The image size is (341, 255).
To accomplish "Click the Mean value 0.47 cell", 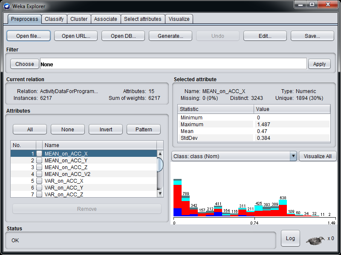I will coord(292,131).
